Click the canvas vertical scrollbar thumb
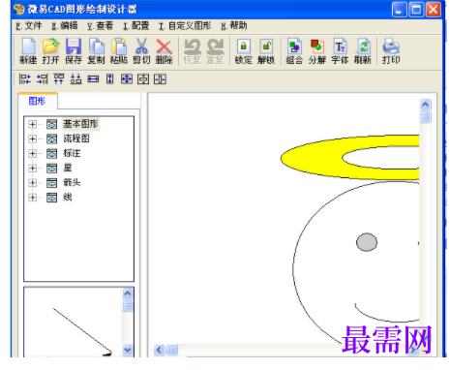This screenshot has height=370, width=450. pos(426,116)
